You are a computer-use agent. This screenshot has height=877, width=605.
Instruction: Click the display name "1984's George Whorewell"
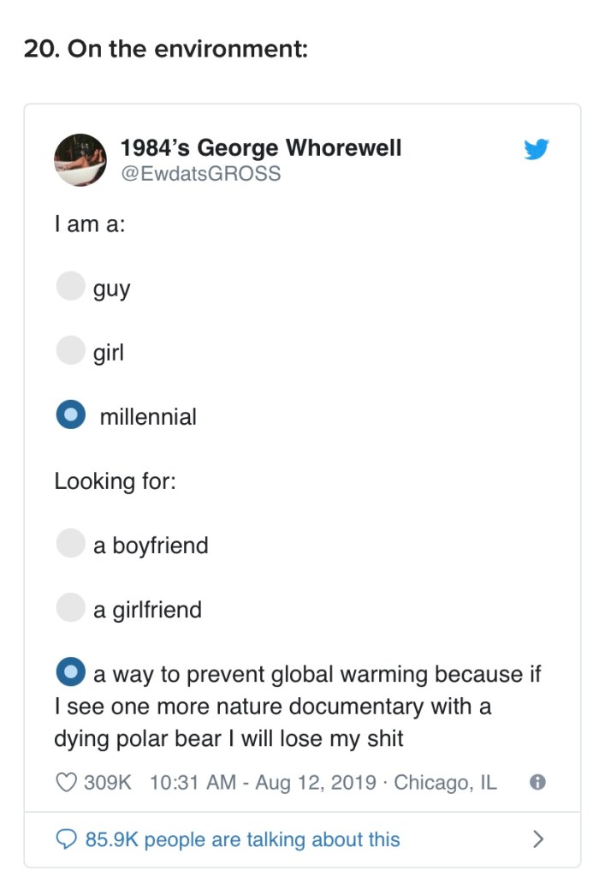click(260, 147)
